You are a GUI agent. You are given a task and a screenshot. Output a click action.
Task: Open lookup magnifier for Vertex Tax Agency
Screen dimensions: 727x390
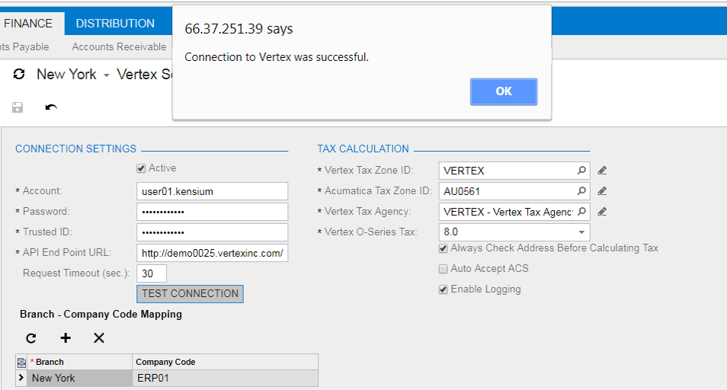point(581,212)
